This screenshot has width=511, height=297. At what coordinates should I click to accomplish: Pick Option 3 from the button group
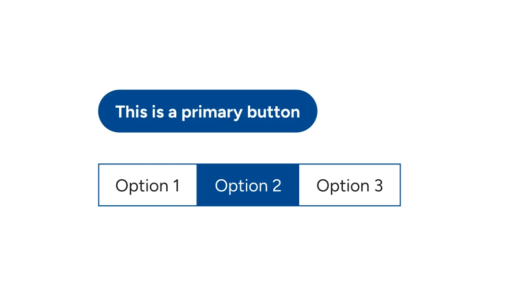[350, 185]
